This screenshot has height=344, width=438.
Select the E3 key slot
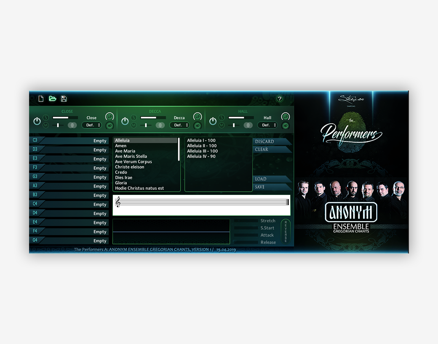click(x=69, y=159)
